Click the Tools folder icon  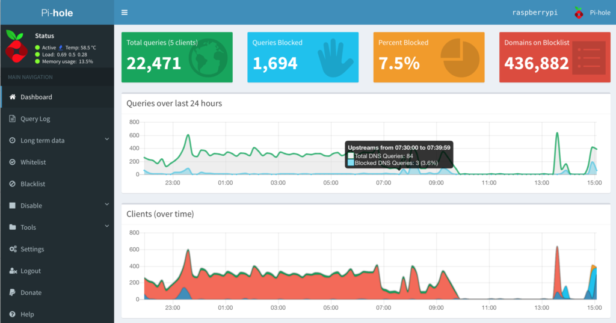[x=13, y=227]
